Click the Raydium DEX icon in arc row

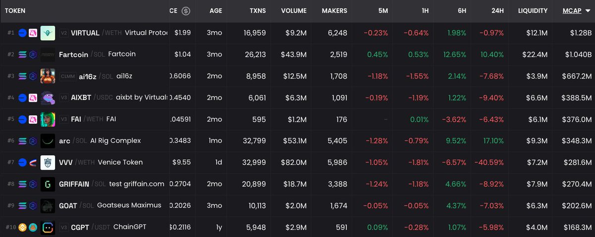click(33, 141)
